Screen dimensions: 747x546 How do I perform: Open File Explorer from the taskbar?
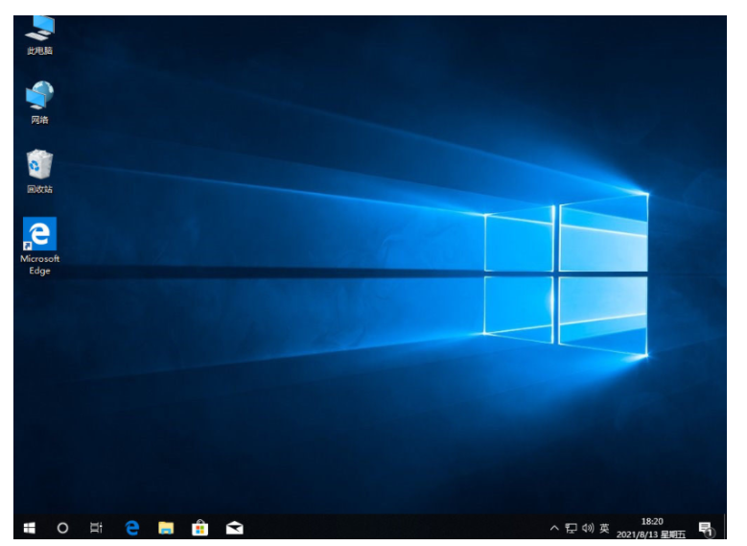tap(166, 527)
